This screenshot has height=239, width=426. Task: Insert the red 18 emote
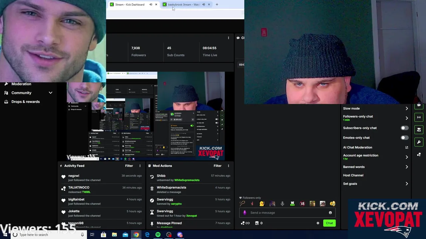click(302, 204)
